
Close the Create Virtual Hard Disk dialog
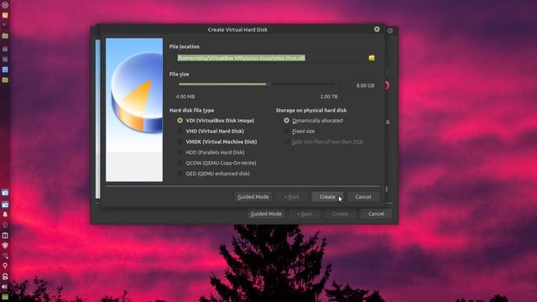[x=377, y=29]
